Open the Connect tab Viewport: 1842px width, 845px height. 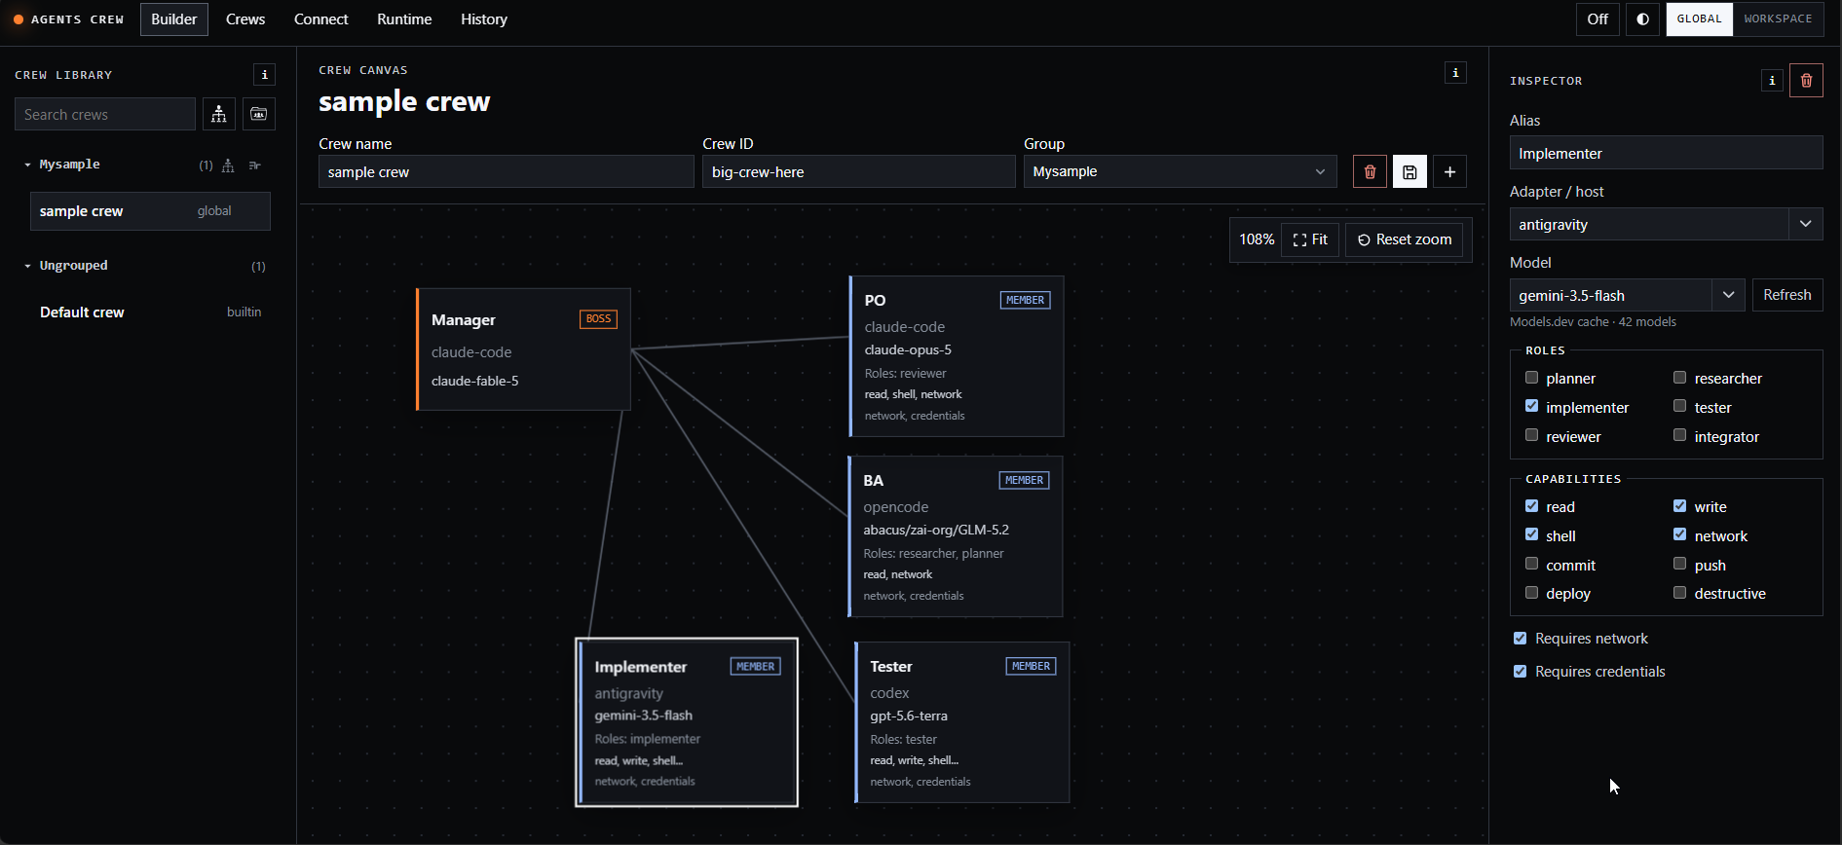(x=321, y=19)
